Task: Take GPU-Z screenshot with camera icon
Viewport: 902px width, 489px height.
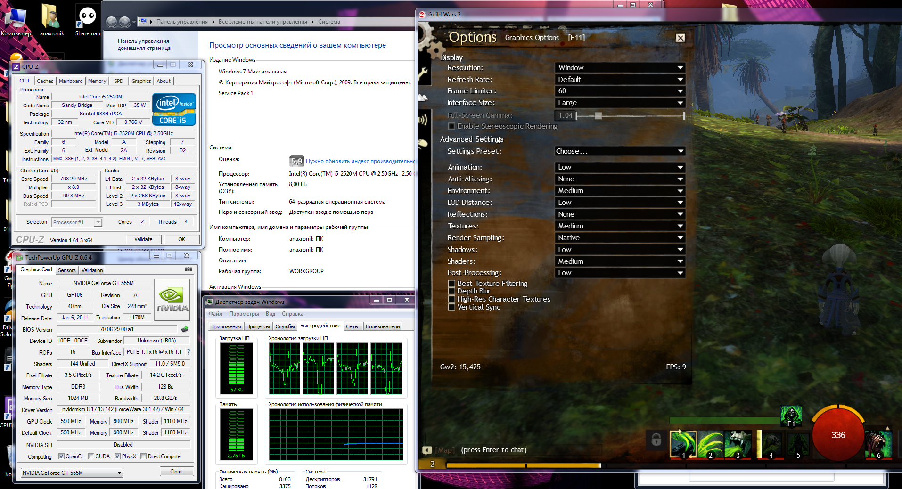Action: click(x=189, y=269)
